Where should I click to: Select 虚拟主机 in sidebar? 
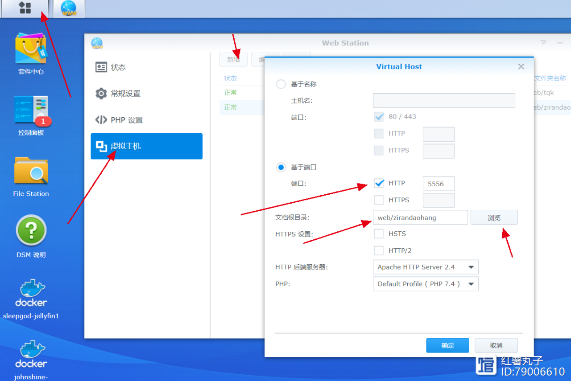tap(146, 146)
